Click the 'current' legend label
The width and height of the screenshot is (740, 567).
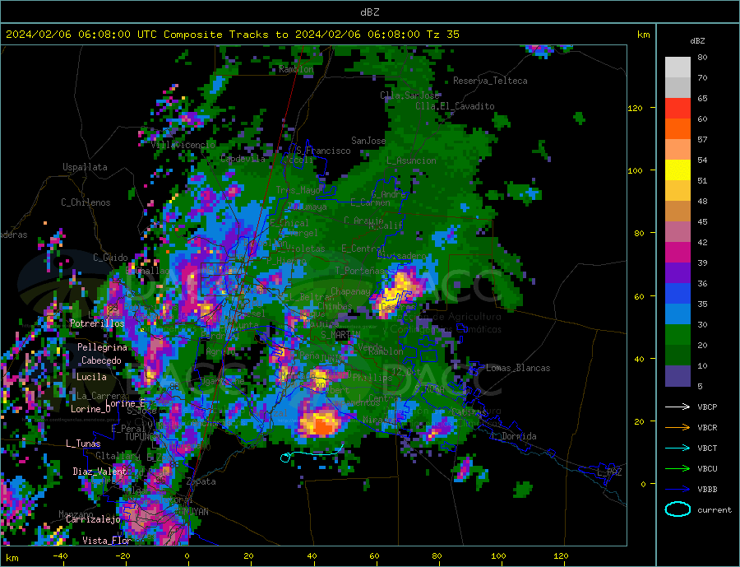coord(715,510)
